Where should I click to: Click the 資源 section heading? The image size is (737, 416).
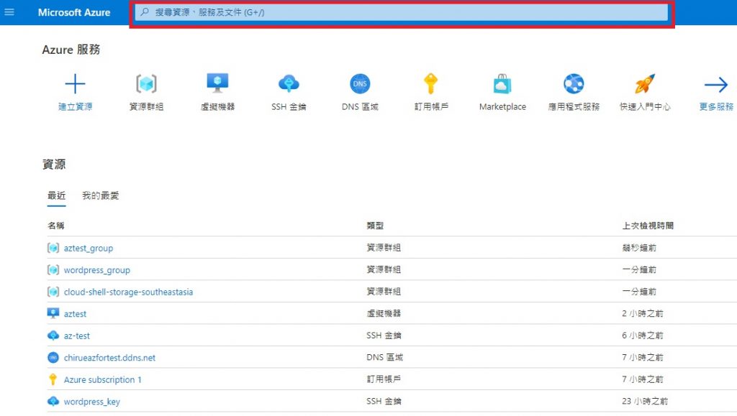54,164
